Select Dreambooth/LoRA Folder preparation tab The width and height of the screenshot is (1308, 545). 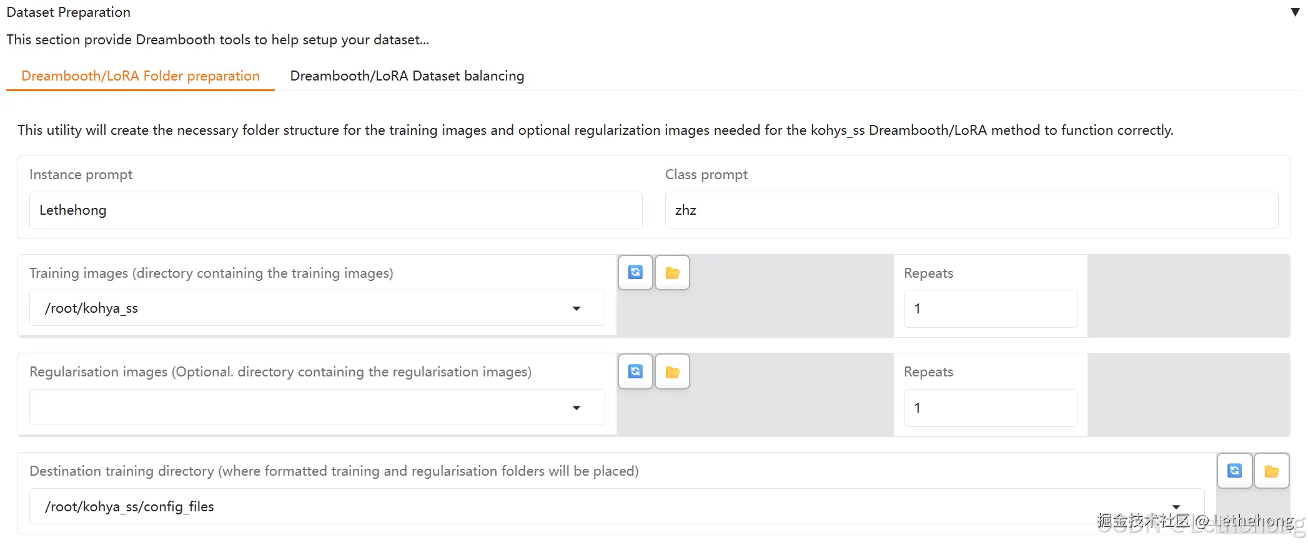tap(141, 76)
